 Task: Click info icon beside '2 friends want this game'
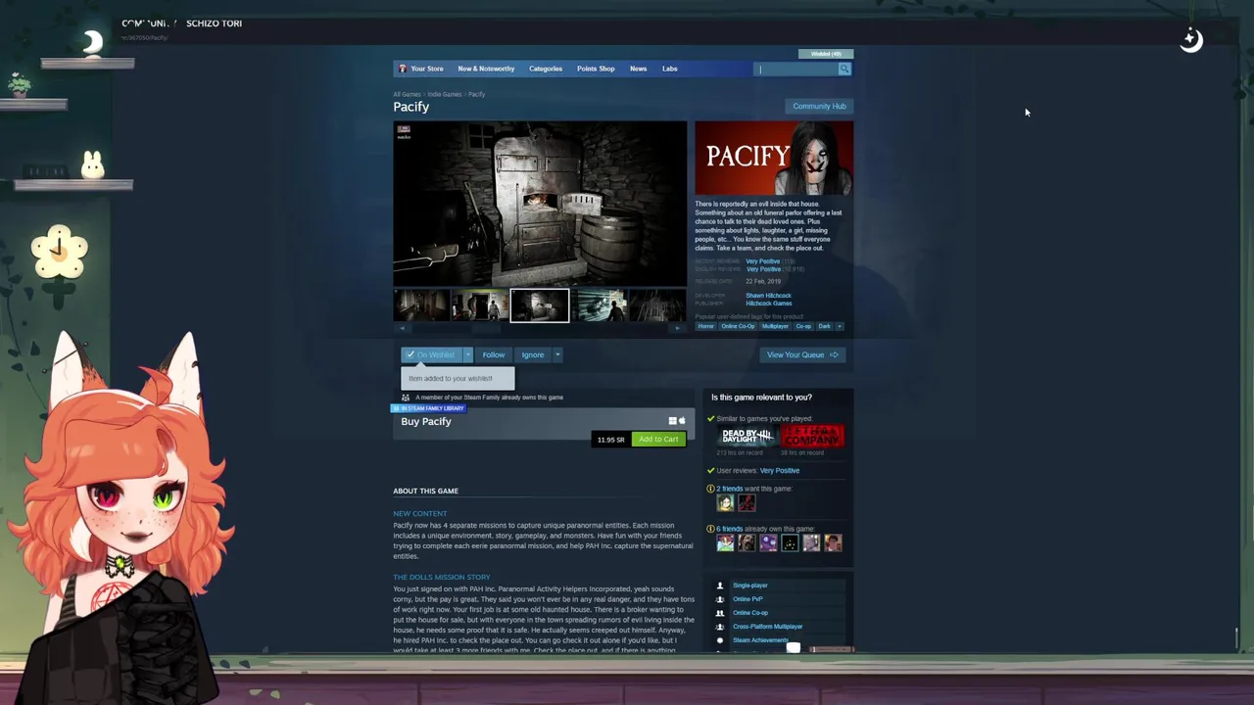(x=711, y=489)
